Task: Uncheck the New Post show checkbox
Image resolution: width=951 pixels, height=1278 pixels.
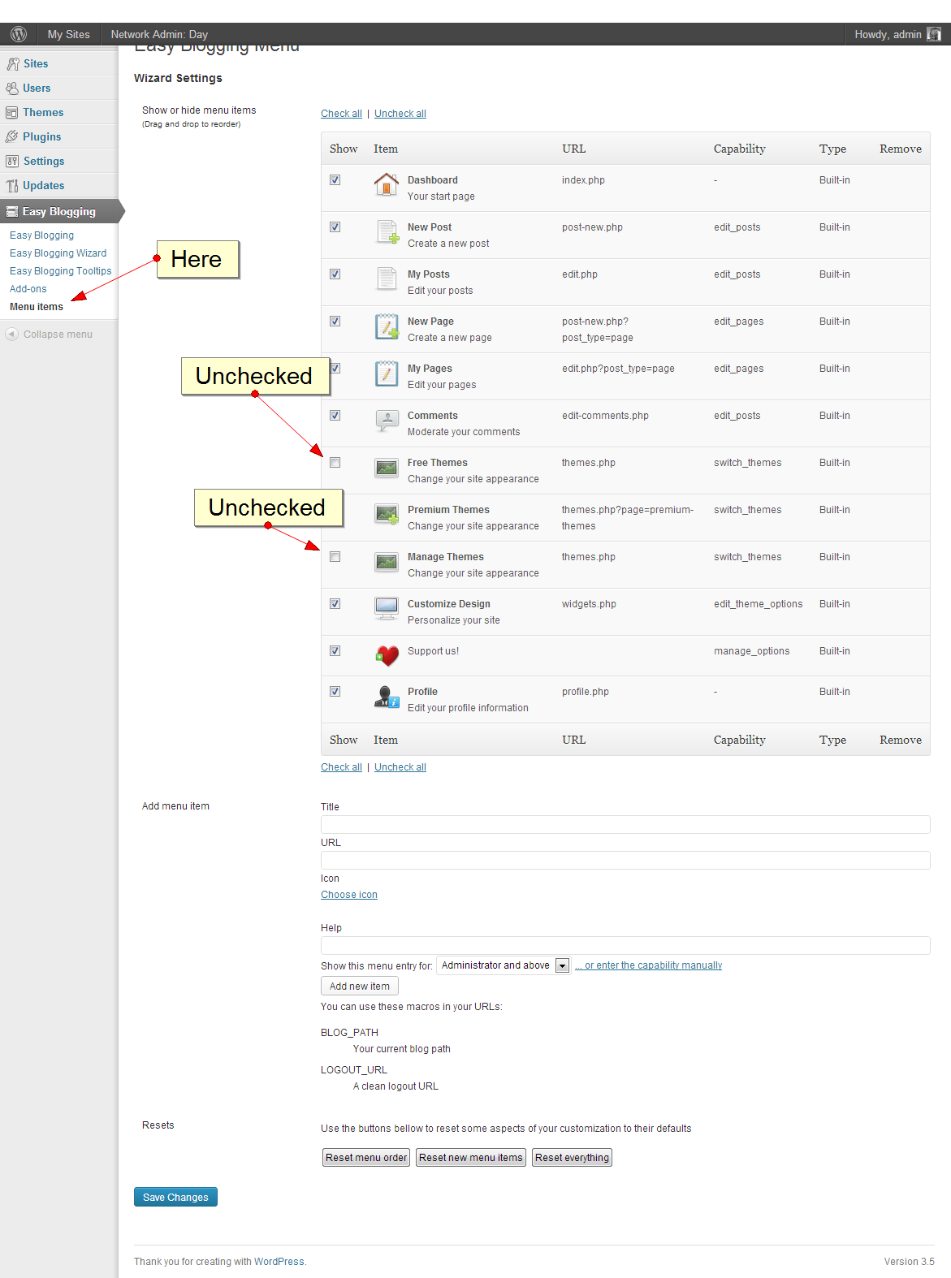Action: click(335, 227)
